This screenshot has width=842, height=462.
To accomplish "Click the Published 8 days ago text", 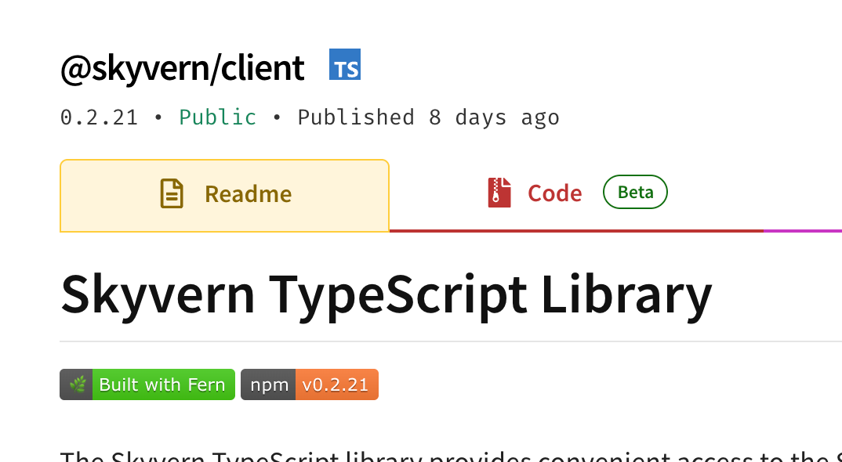I will click(x=428, y=117).
